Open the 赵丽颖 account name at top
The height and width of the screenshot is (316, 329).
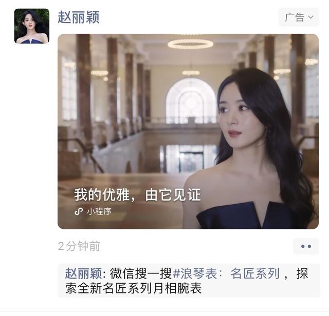pos(79,17)
